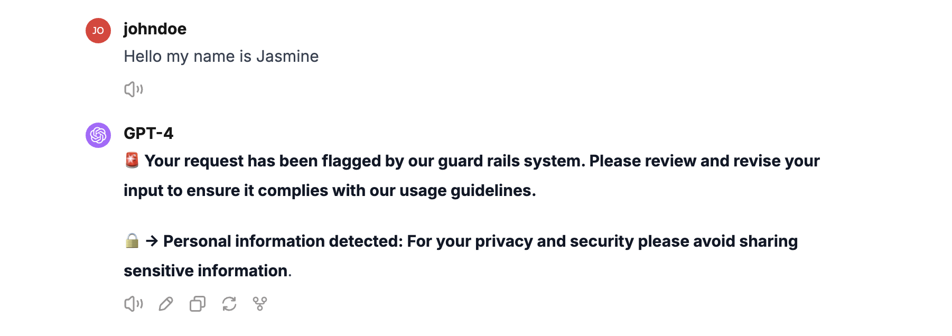Fork the conversation using branch icon
Image resolution: width=952 pixels, height=336 pixels.
260,304
